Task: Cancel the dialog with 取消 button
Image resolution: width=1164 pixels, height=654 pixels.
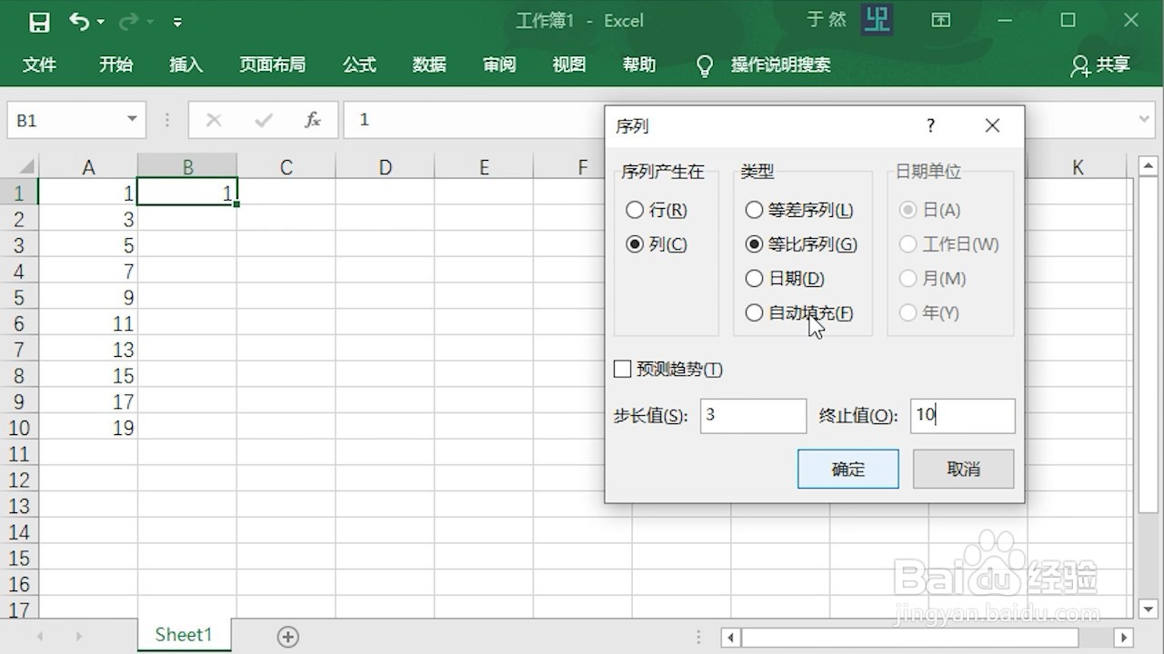Action: click(962, 469)
